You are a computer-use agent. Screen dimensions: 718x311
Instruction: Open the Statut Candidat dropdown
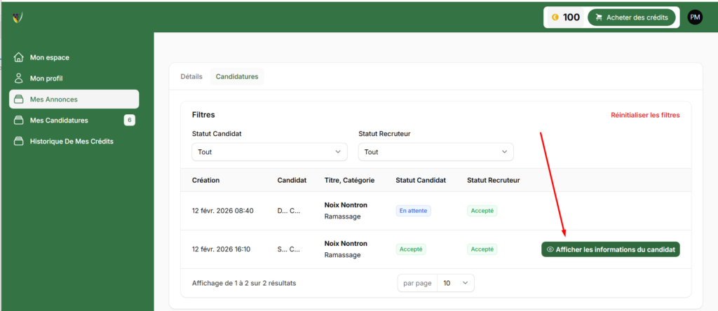[269, 152]
